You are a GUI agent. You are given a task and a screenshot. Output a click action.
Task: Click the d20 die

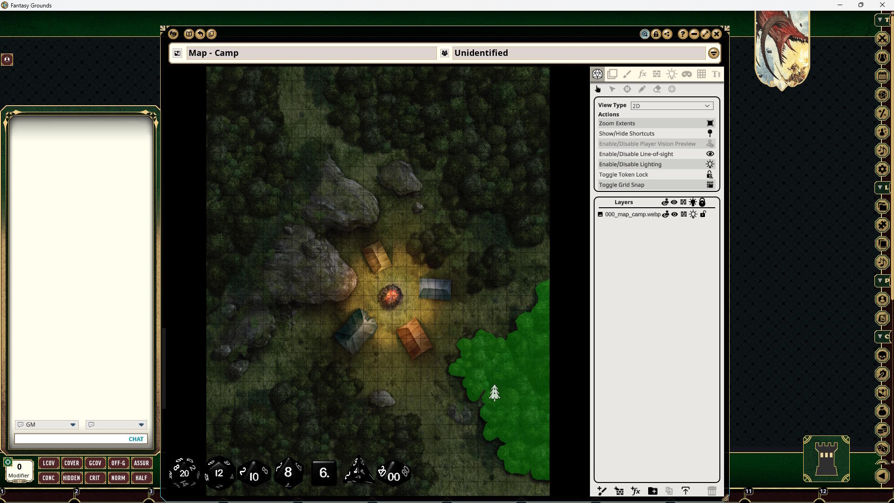click(x=184, y=473)
